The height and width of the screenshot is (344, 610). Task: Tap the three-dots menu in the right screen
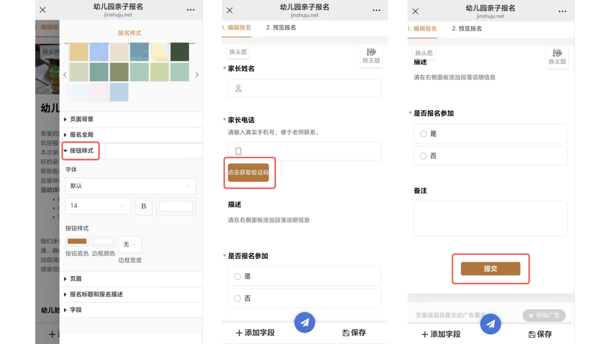[x=562, y=11]
